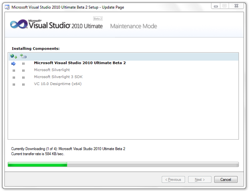Viewport: 249px width, 191px height.
Task: Click the Visual Studio infinity logo
Action: point(19,24)
